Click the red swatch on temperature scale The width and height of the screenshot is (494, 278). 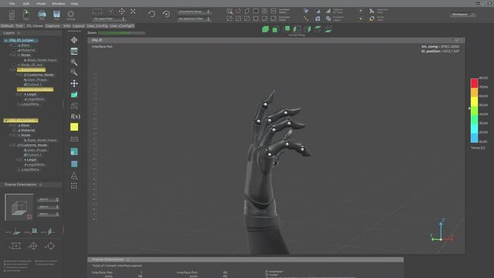pyautogui.click(x=474, y=83)
